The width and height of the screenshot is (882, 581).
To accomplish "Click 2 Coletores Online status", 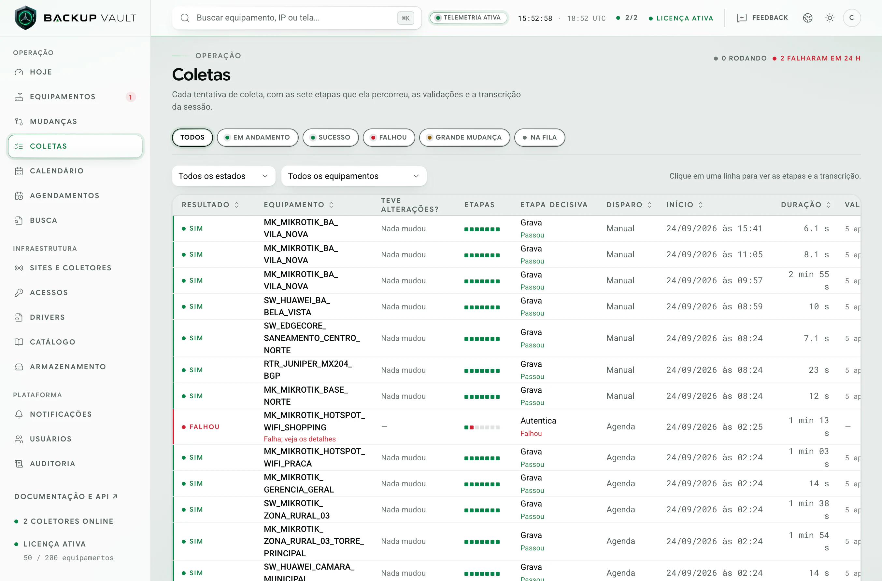I will tap(64, 521).
